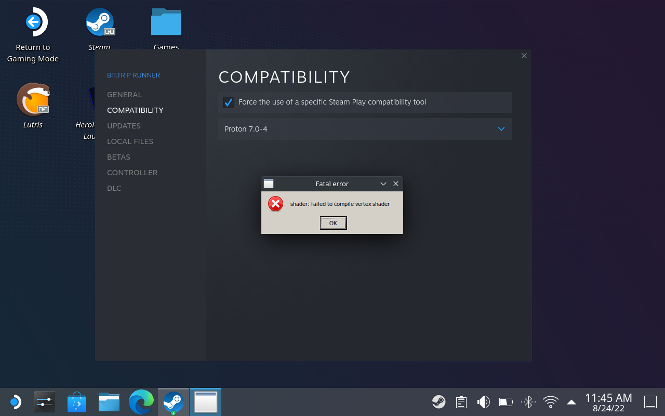
Task: Open Discover software store in taskbar
Action: point(77,402)
